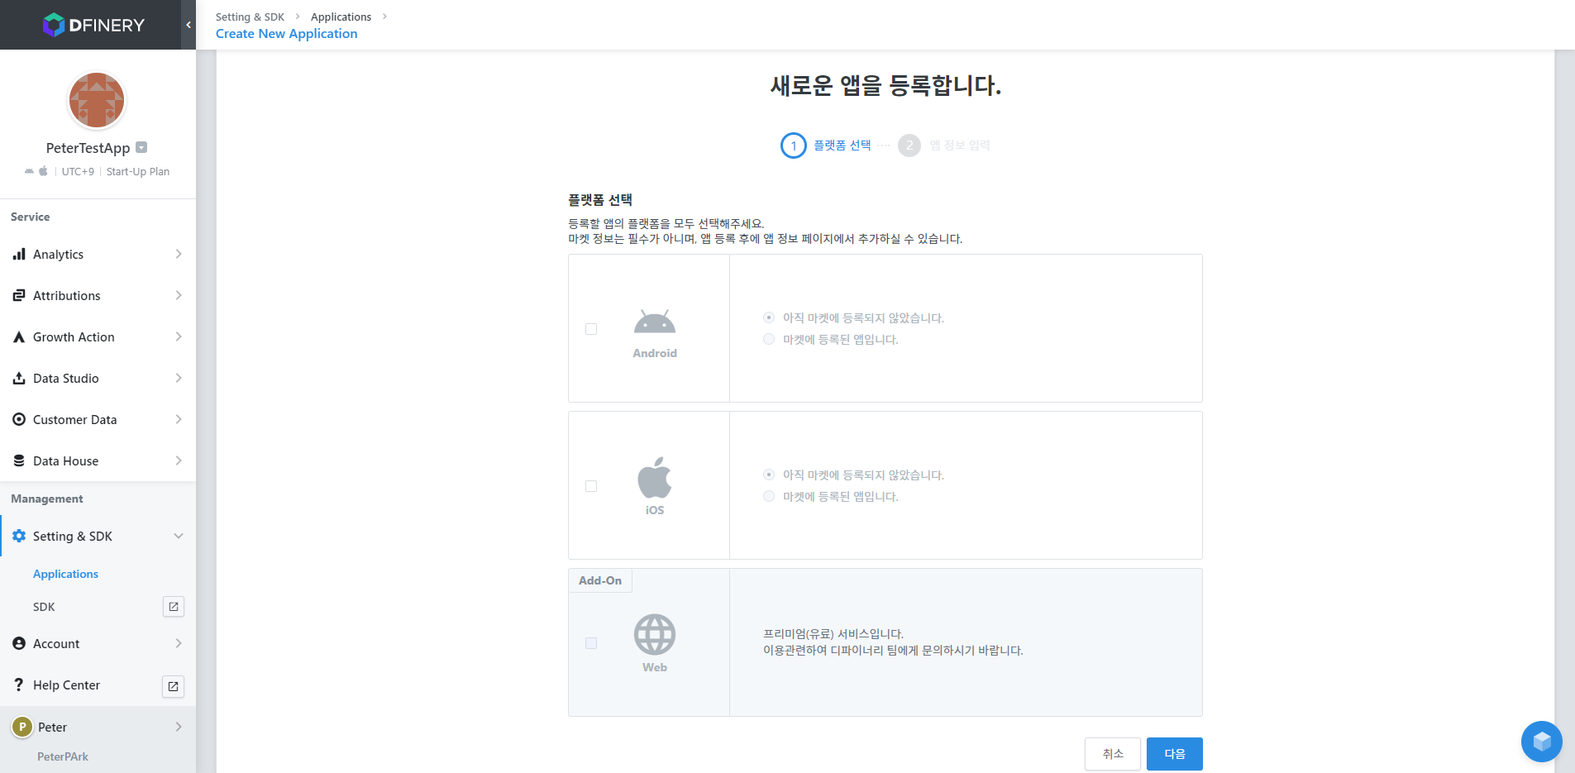Open SDK external link icon
This screenshot has width=1575, height=773.
pyautogui.click(x=174, y=607)
